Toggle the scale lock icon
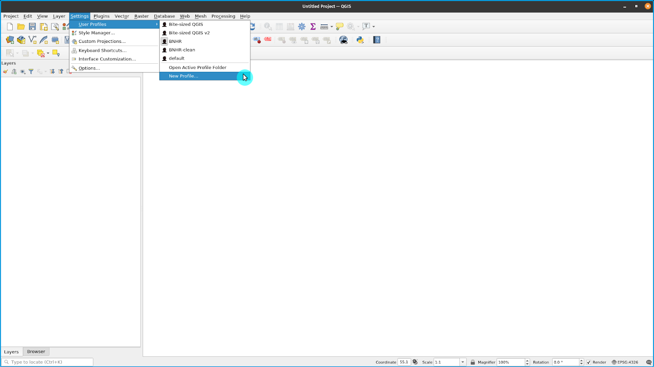 pos(473,362)
